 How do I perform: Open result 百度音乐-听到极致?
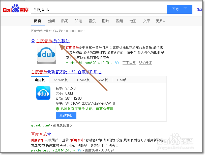pyautogui.click(x=53, y=41)
